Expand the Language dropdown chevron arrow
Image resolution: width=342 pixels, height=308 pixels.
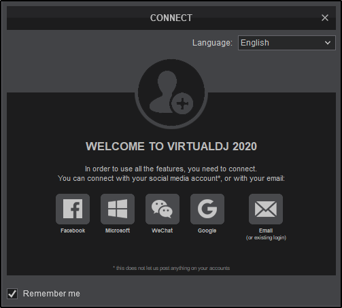pos(328,43)
